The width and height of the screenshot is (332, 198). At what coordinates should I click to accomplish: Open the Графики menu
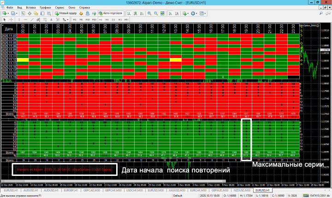(x=45, y=8)
